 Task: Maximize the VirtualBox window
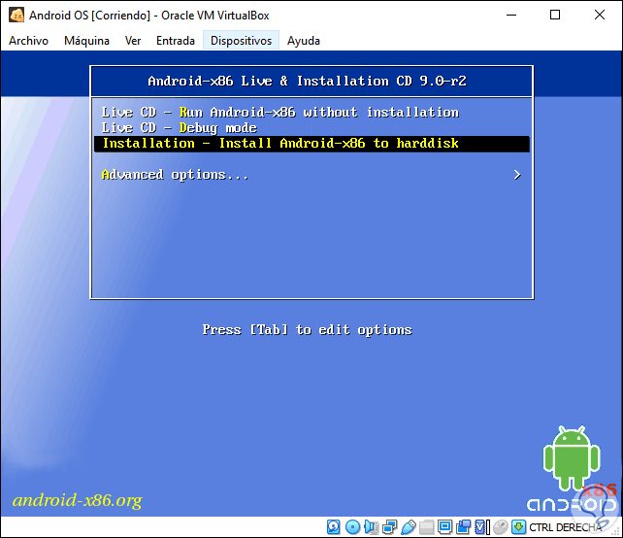pos(555,16)
